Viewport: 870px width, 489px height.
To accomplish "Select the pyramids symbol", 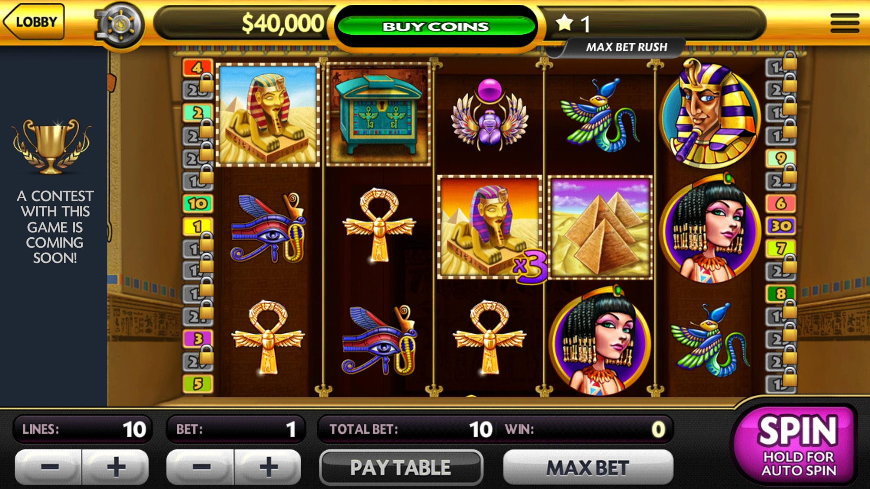I will click(x=600, y=228).
